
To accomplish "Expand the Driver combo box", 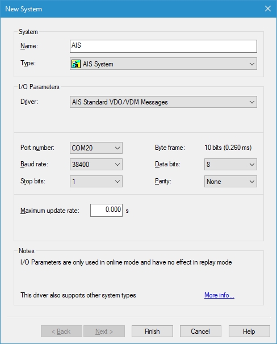I will pyautogui.click(x=163, y=102).
